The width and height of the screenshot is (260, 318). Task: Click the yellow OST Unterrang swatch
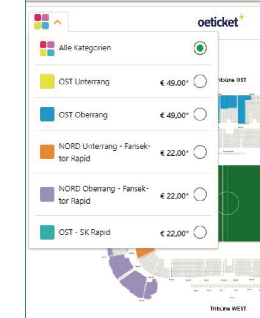(47, 81)
